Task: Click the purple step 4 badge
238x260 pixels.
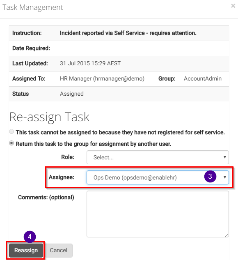Action: click(x=30, y=237)
